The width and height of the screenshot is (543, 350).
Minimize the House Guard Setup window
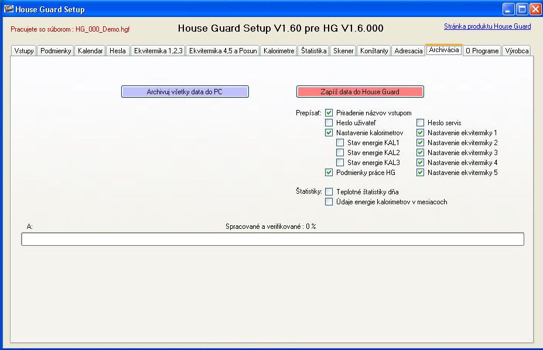pos(508,9)
